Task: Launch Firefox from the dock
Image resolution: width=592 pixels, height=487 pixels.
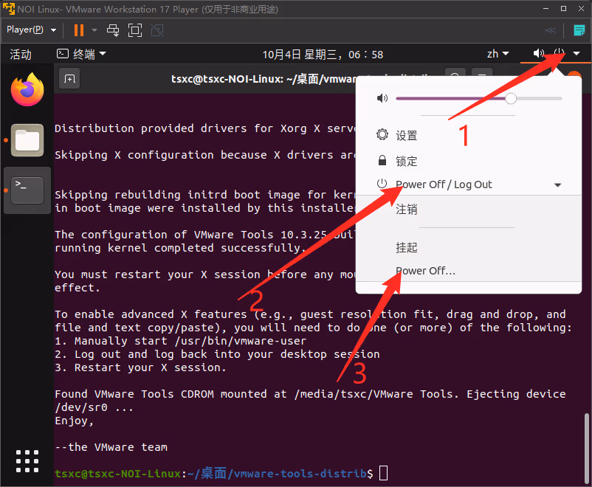Action: 27,91
